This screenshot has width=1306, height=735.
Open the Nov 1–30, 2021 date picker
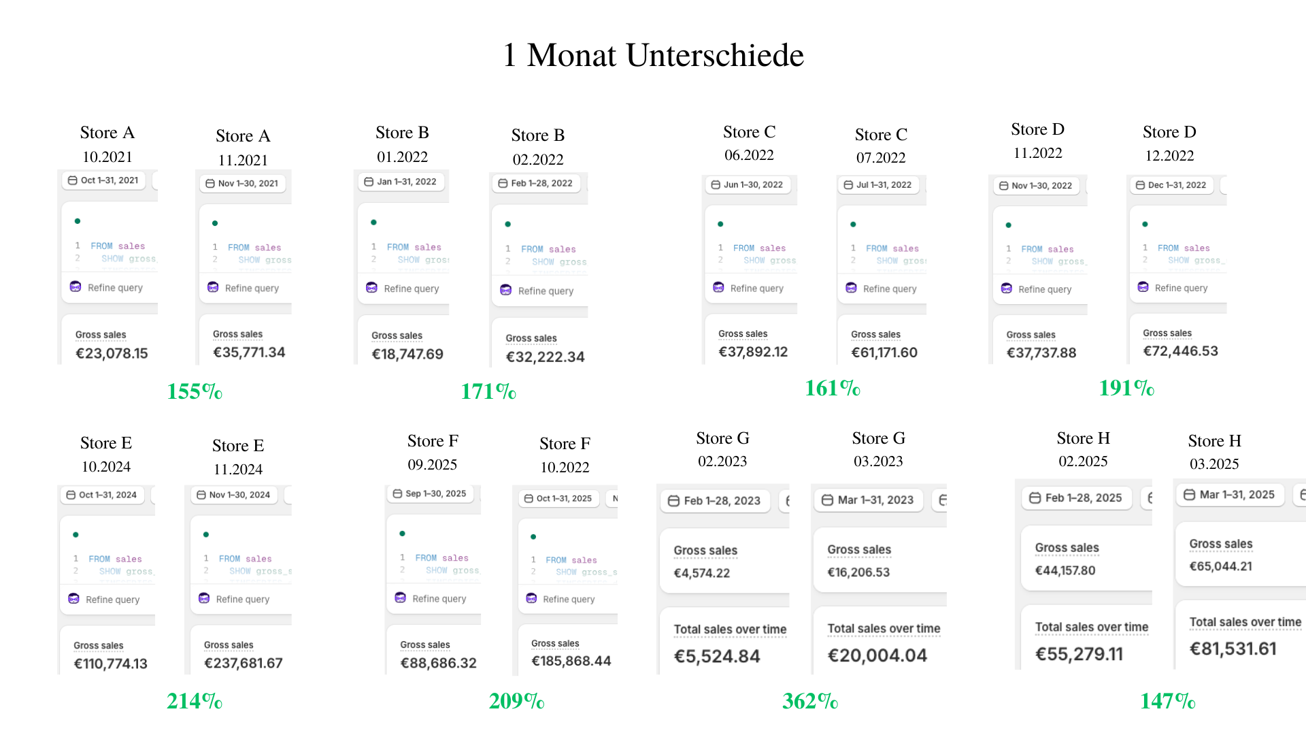(x=242, y=184)
